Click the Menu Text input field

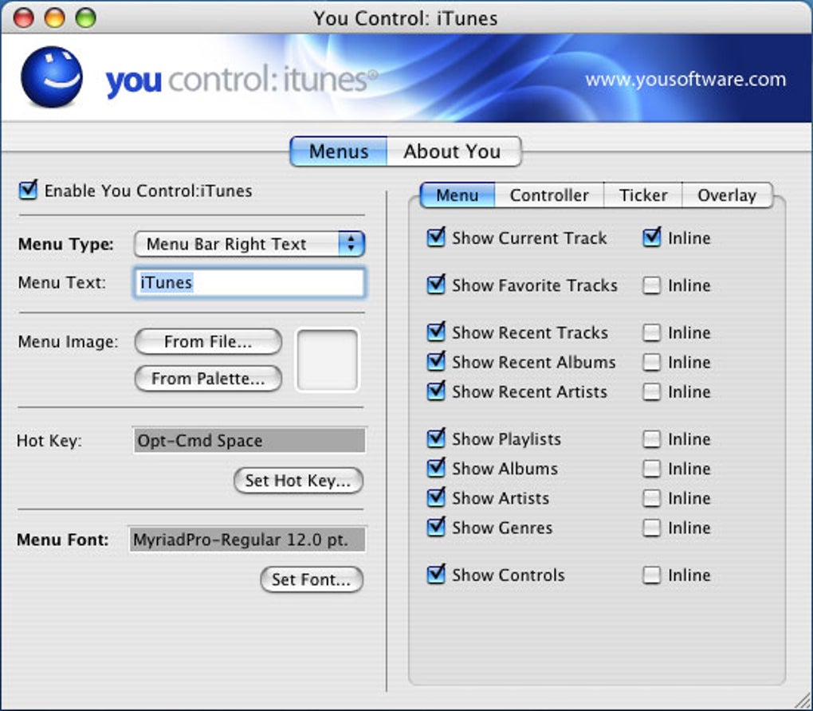[249, 283]
